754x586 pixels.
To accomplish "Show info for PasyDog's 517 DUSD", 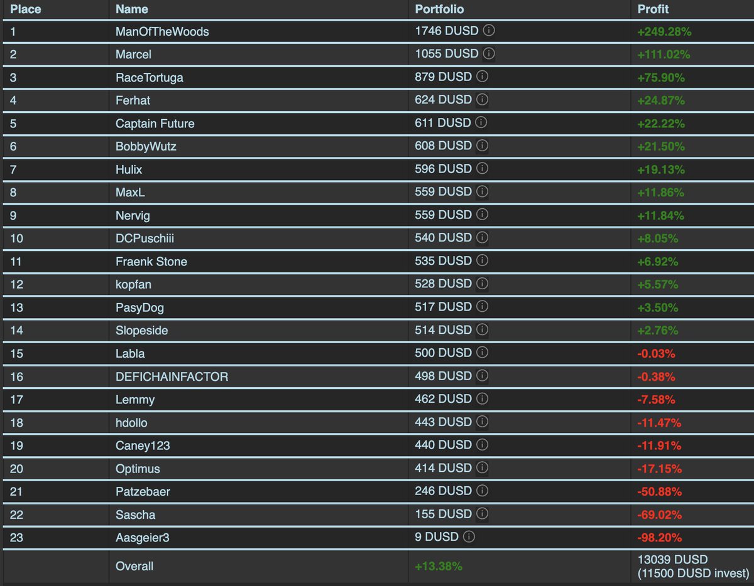I will pos(482,307).
